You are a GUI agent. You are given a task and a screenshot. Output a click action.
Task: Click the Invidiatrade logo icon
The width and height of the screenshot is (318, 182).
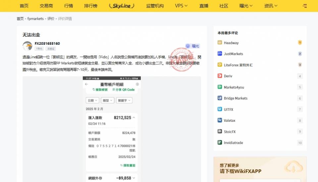click(x=220, y=142)
